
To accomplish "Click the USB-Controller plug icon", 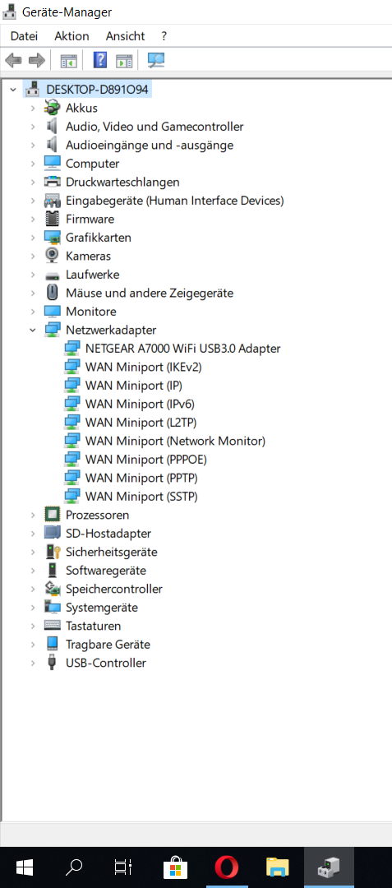I will 52,663.
